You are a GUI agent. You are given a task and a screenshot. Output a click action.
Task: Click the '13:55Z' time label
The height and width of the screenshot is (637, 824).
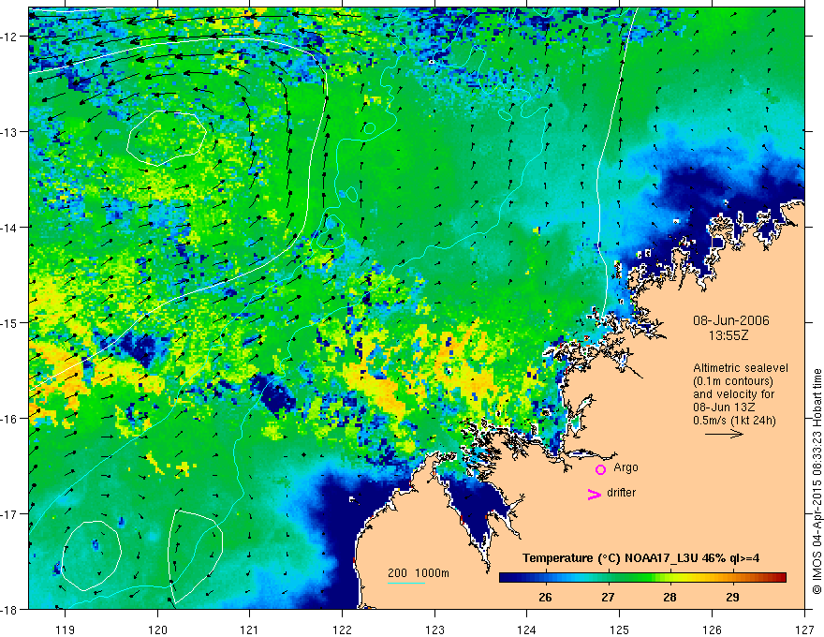click(728, 335)
